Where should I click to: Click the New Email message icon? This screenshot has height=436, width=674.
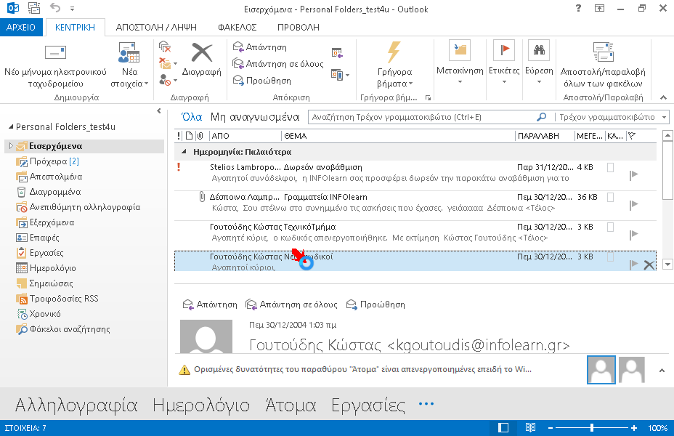pyautogui.click(x=55, y=53)
